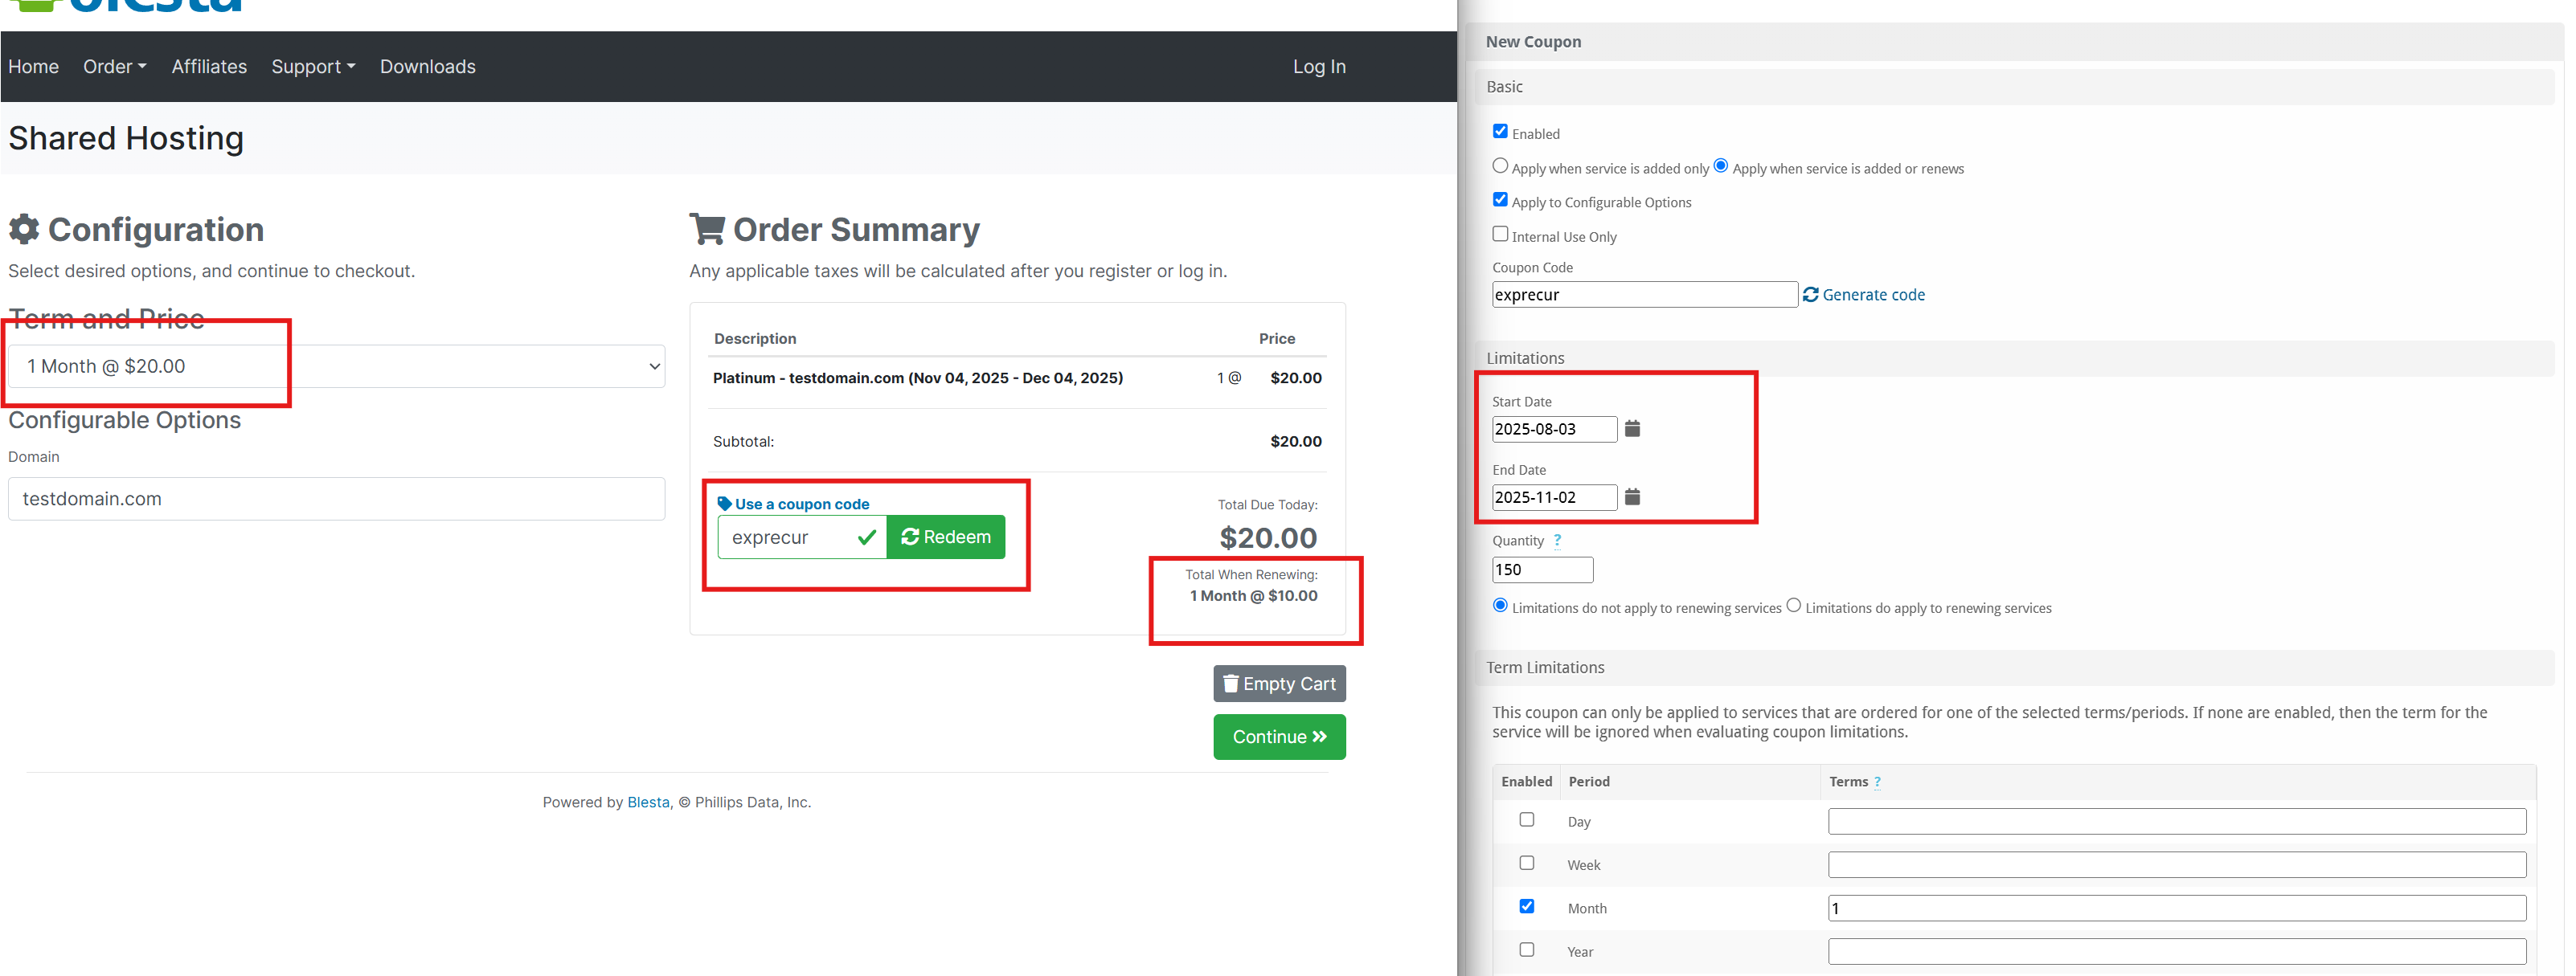The image size is (2576, 976).
Task: Click the Empty Cart button
Action: pos(1279,684)
